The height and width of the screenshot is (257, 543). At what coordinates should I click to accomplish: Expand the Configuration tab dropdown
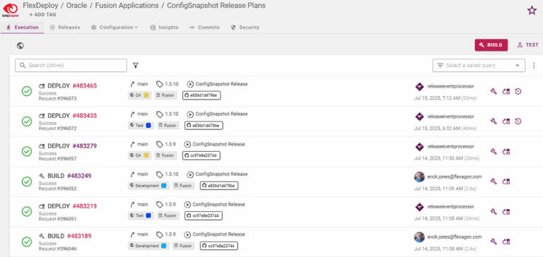click(x=115, y=28)
